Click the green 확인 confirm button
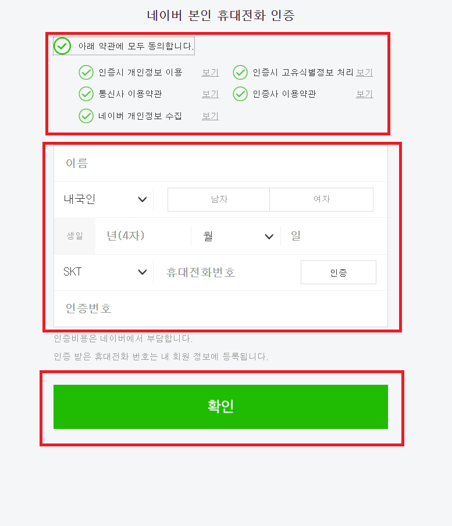Image resolution: width=452 pixels, height=526 pixels. [x=220, y=407]
